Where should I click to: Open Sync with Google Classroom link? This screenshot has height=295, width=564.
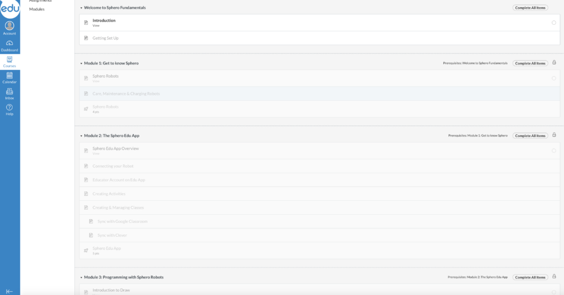tap(123, 221)
